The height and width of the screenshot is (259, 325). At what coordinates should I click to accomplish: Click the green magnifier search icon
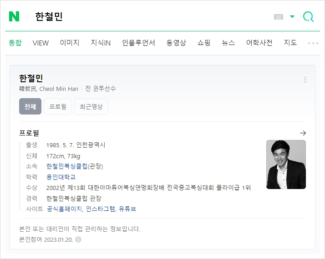(x=308, y=16)
